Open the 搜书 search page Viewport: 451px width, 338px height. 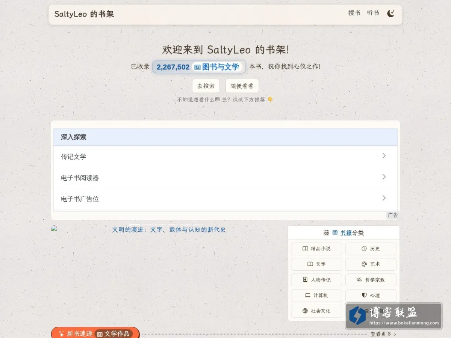[x=354, y=13]
